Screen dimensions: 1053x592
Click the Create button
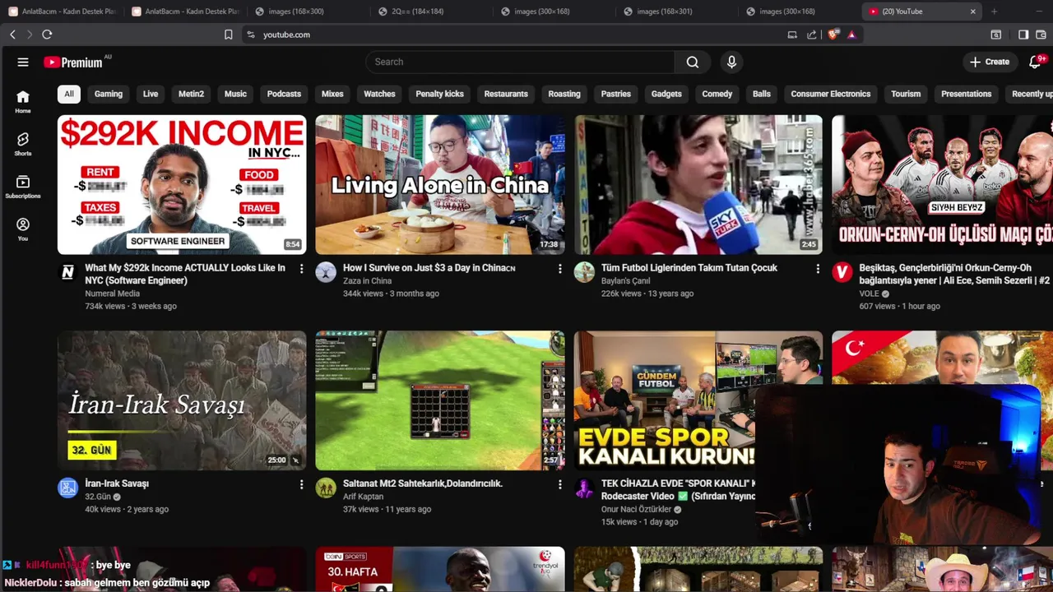(990, 62)
